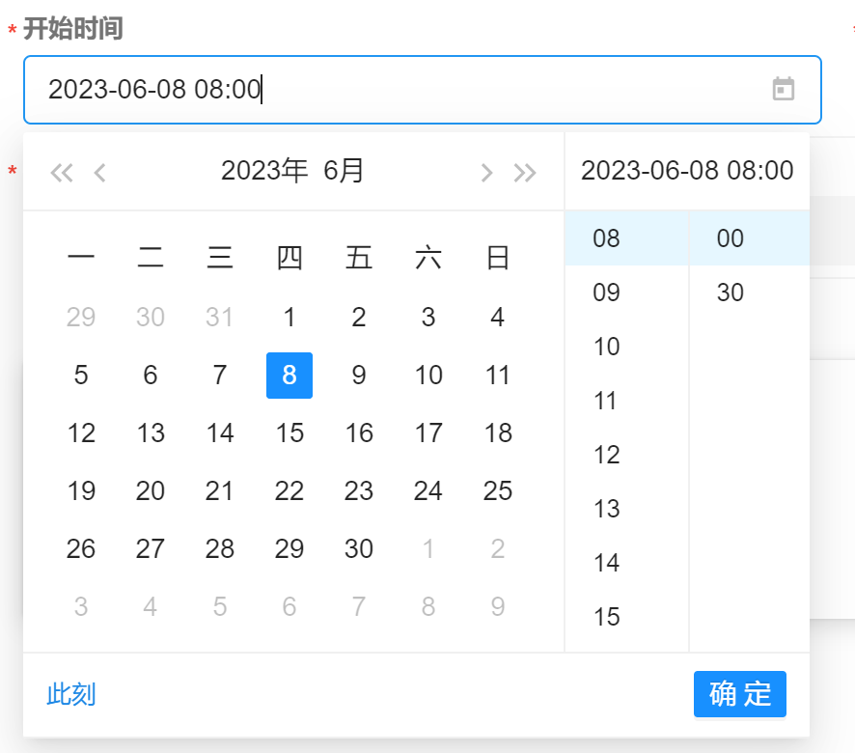The width and height of the screenshot is (855, 753).
Task: Click the start time input field
Action: click(x=386, y=90)
